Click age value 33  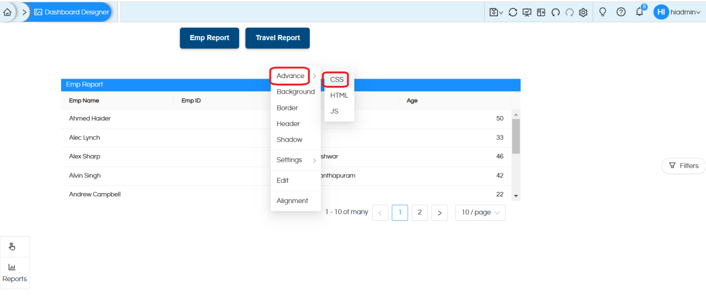click(x=500, y=138)
